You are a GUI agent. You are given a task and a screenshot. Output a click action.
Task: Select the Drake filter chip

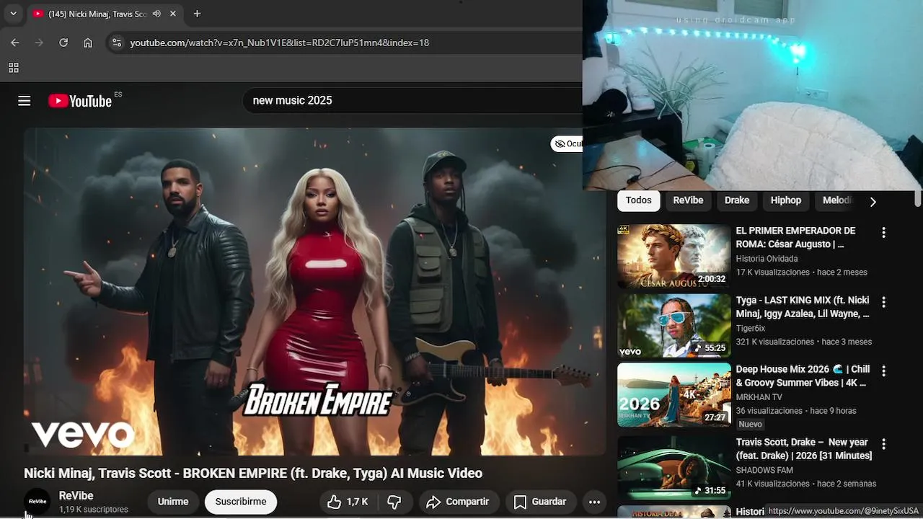pyautogui.click(x=737, y=200)
